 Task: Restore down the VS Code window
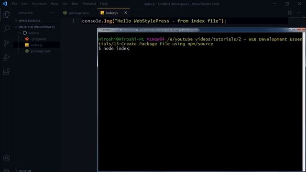pos(287,4)
